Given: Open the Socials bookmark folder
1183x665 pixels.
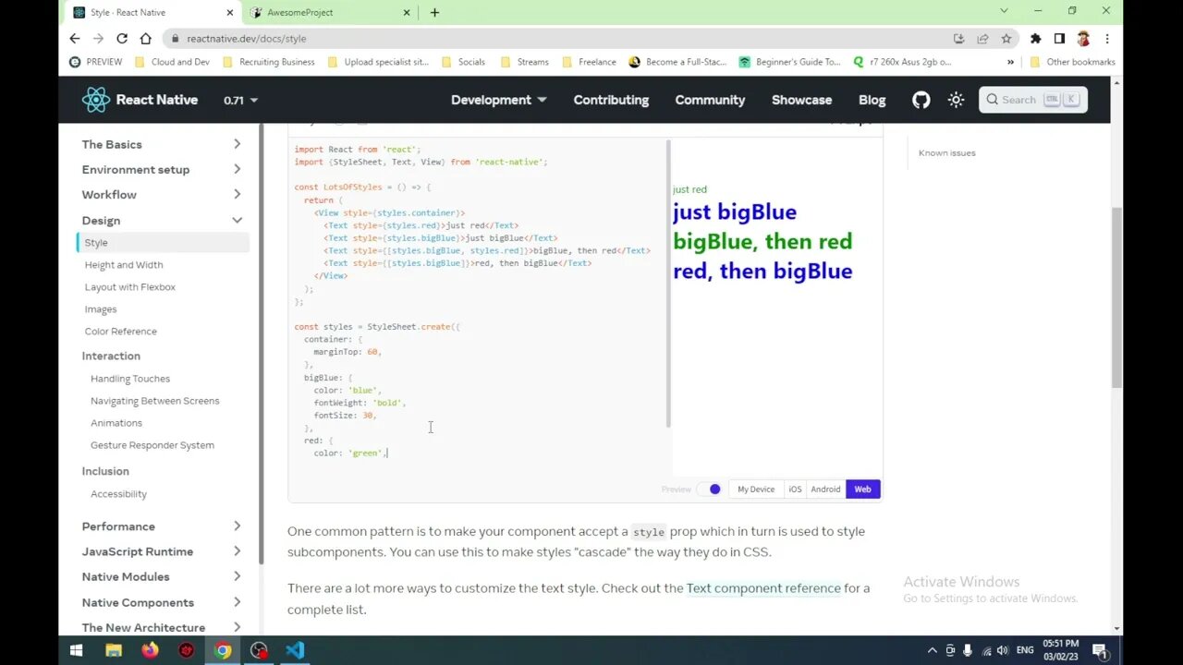Looking at the screenshot, I should tap(463, 62).
